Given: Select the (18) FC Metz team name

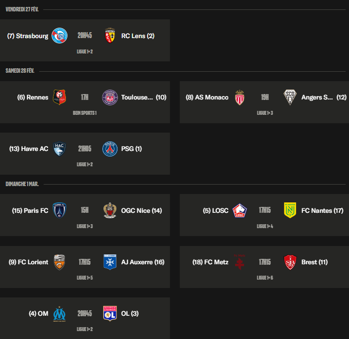Looking at the screenshot, I should click(210, 262).
